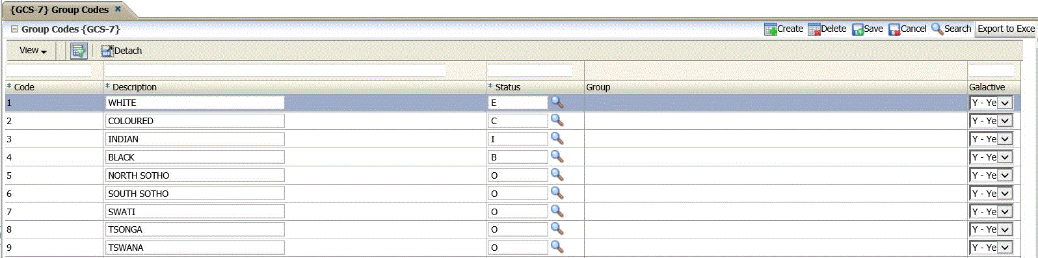1038x258 pixels.
Task: Expand Galactive dropdown for WHITE row
Action: pos(1005,103)
